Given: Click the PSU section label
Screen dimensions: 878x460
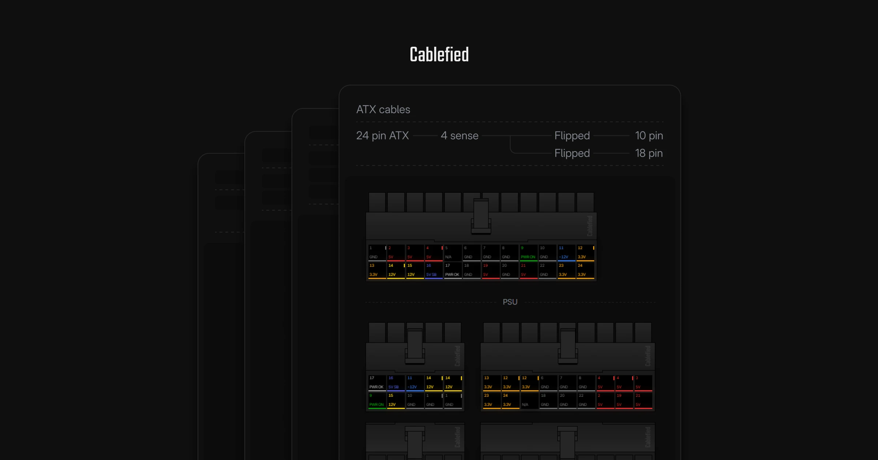Looking at the screenshot, I should [x=510, y=302].
